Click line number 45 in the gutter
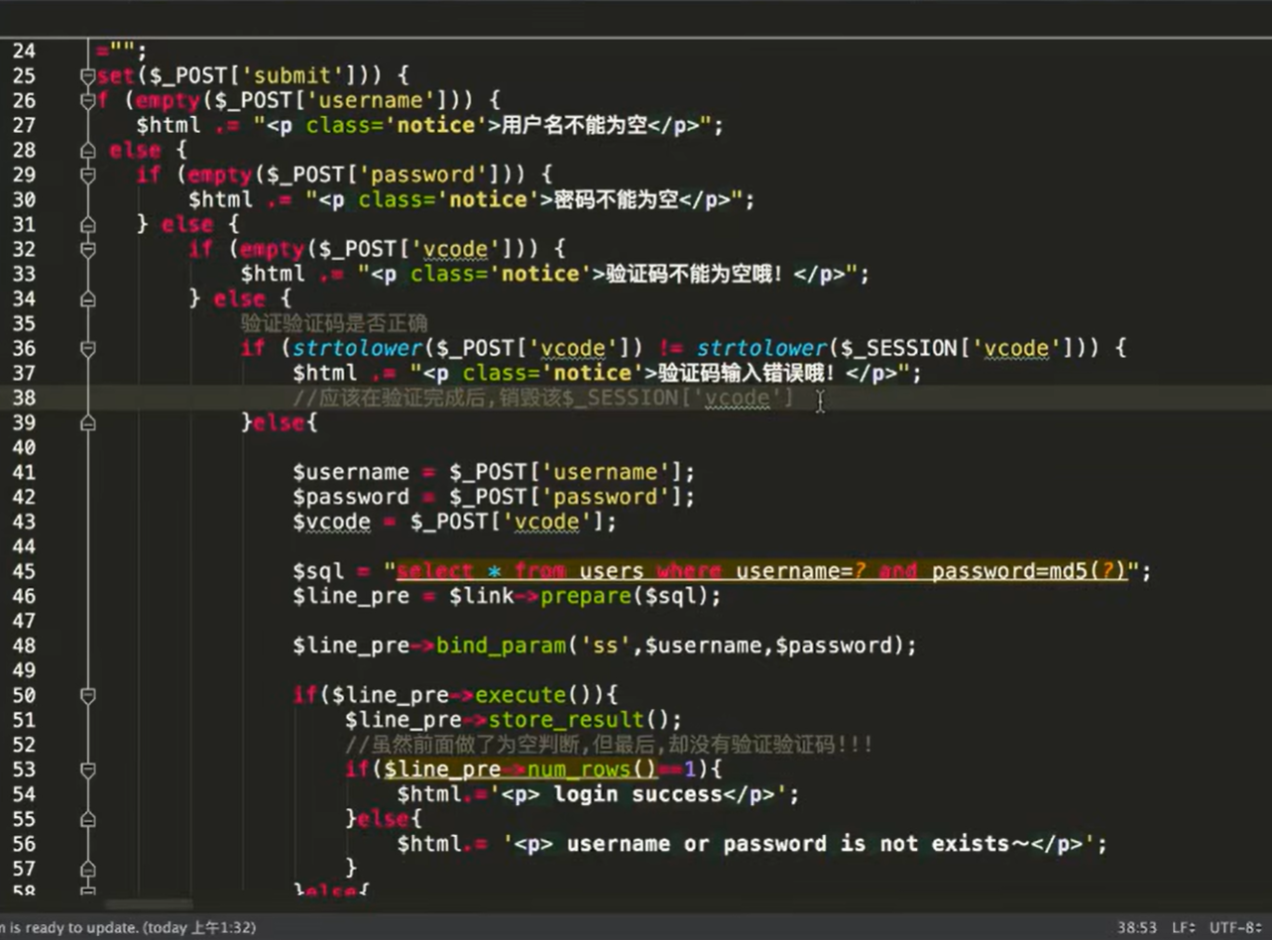This screenshot has width=1272, height=940. click(x=24, y=572)
